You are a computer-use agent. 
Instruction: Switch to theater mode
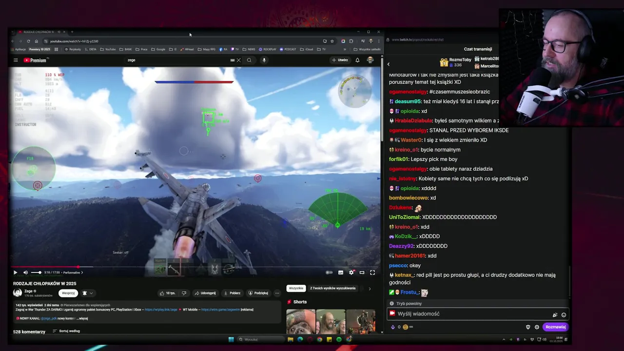pyautogui.click(x=362, y=273)
